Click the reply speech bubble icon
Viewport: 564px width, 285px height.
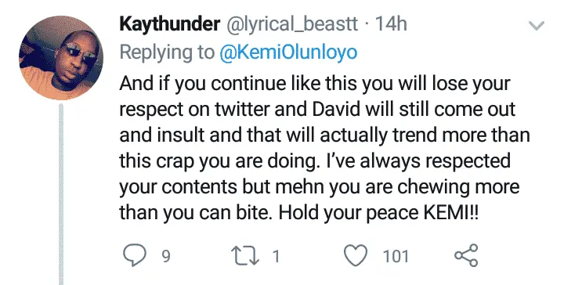135,255
